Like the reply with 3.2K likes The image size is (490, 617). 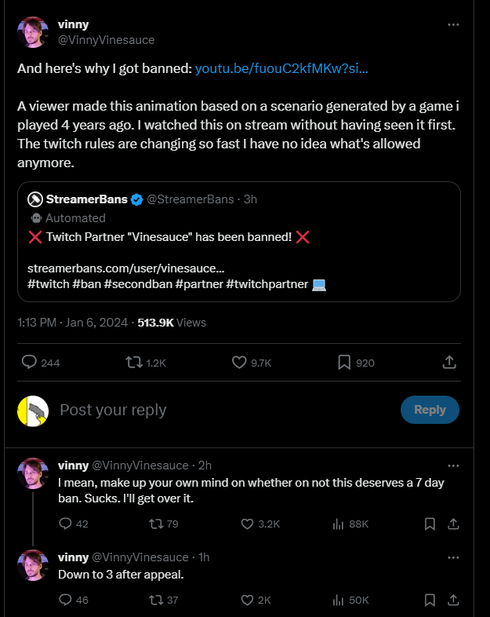click(247, 524)
